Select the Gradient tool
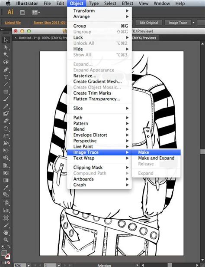Viewport: 205px width, 267px height. pyautogui.click(x=6, y=180)
